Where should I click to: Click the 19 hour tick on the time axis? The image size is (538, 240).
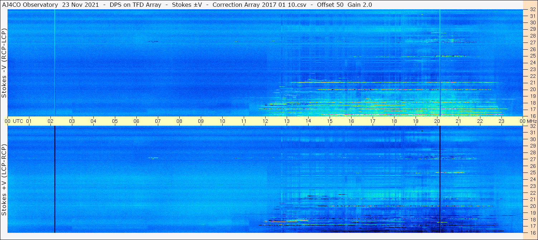pos(416,121)
